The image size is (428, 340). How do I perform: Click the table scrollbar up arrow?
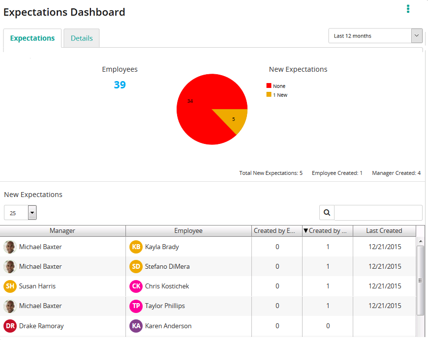[421, 241]
